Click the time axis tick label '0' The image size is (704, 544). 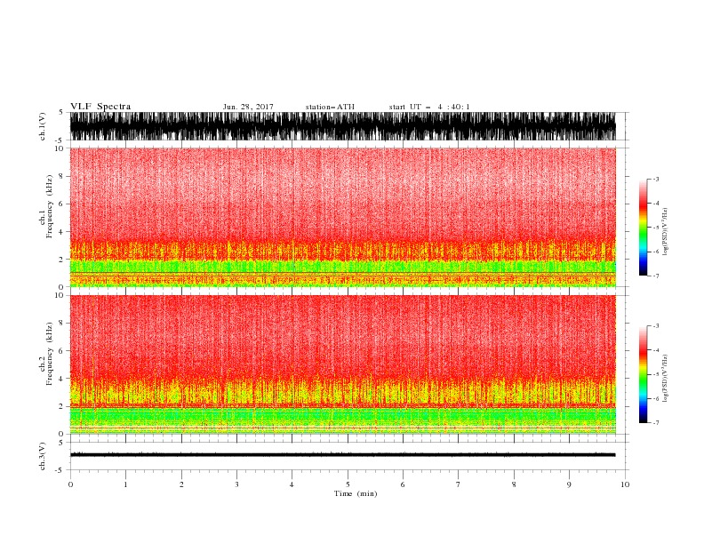(70, 484)
